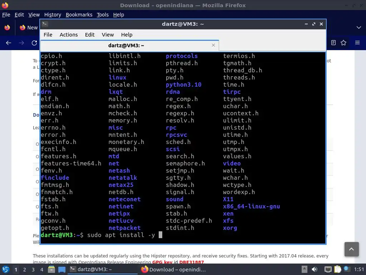This screenshot has width=366, height=275.
Task: Select the dartz@VM3 terminal tab
Action: pos(129,45)
